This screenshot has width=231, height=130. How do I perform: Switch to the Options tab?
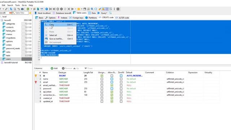pos(51,18)
